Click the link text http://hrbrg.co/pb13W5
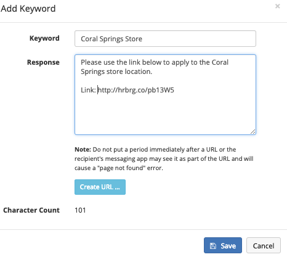The width and height of the screenshot is (287, 257). click(135, 90)
